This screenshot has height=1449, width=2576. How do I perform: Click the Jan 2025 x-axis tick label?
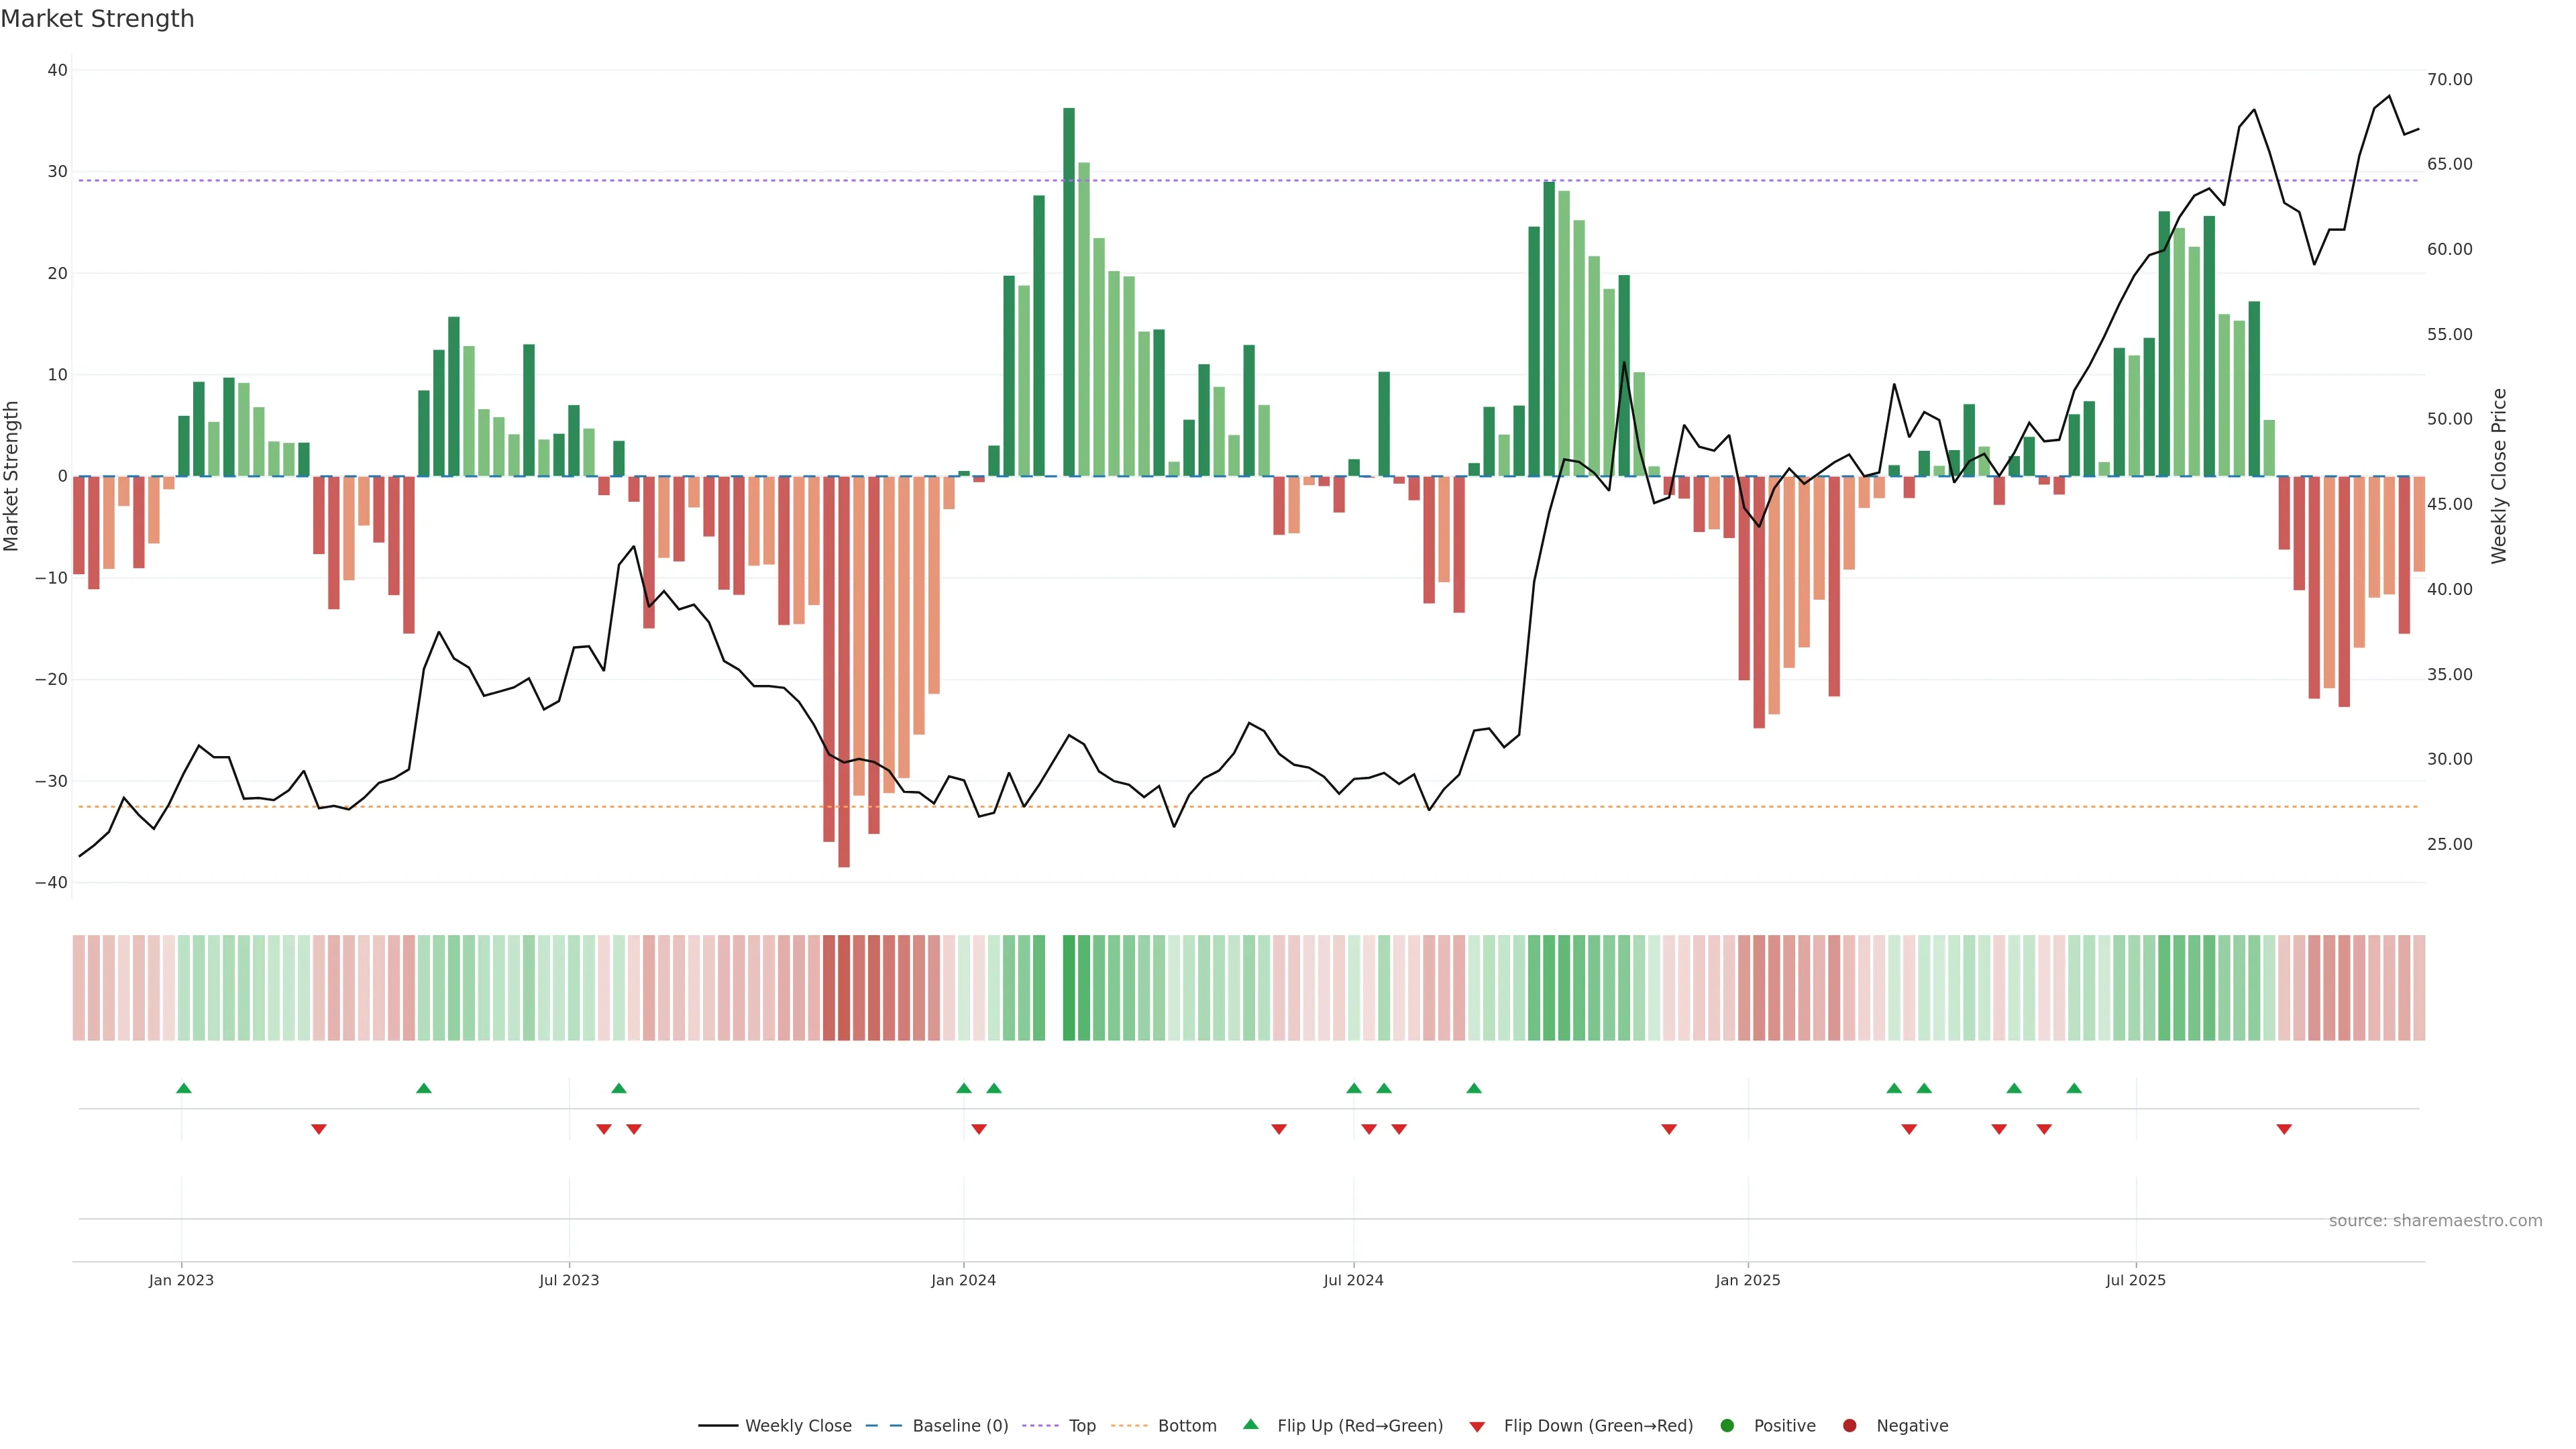(1747, 1280)
